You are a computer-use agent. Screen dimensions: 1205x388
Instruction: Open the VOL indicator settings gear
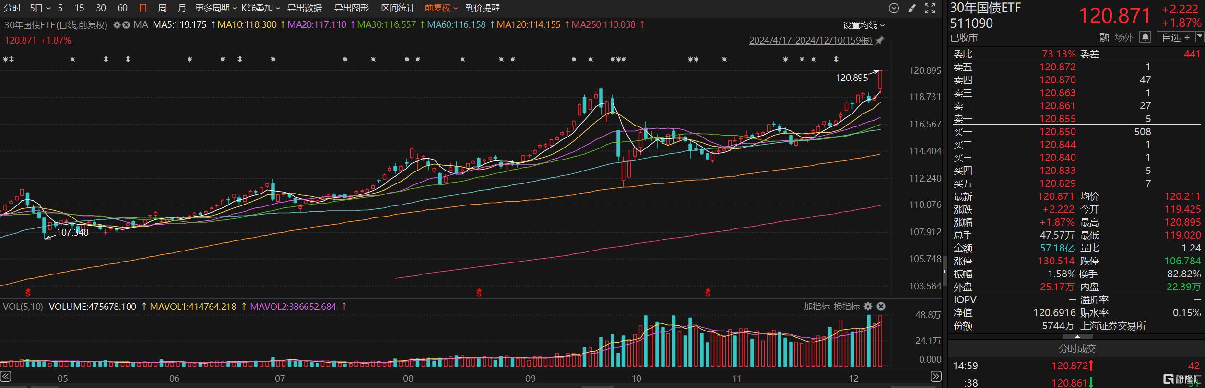pos(868,307)
